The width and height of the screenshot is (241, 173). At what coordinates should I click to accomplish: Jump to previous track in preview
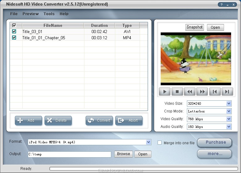coord(215,92)
